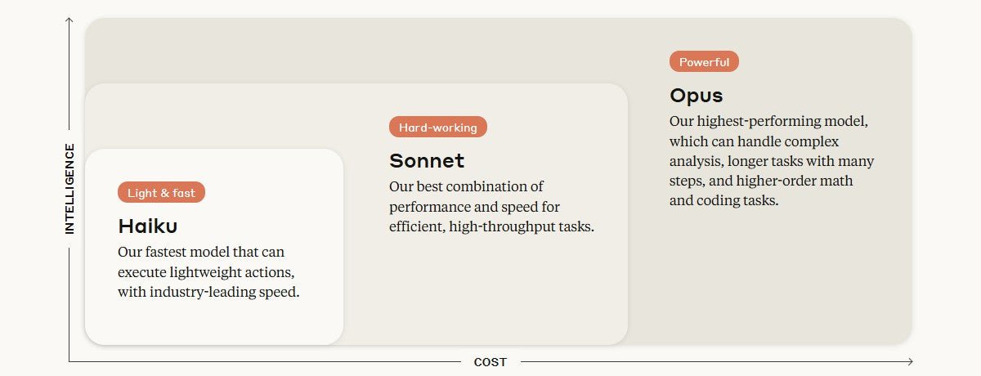This screenshot has height=376, width=981.
Task: Open the Haiku model heading
Action: coord(148,226)
